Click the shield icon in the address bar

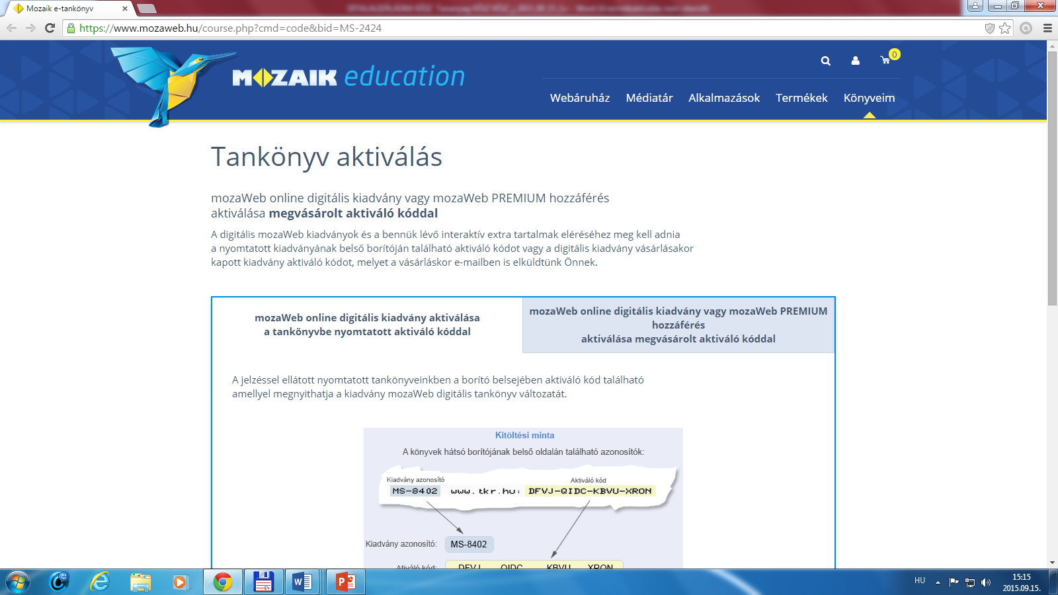(x=990, y=28)
